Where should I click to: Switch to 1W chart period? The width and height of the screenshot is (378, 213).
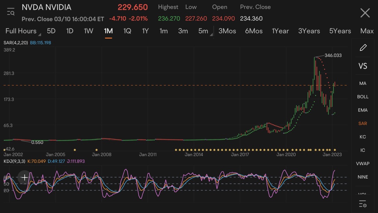point(89,31)
